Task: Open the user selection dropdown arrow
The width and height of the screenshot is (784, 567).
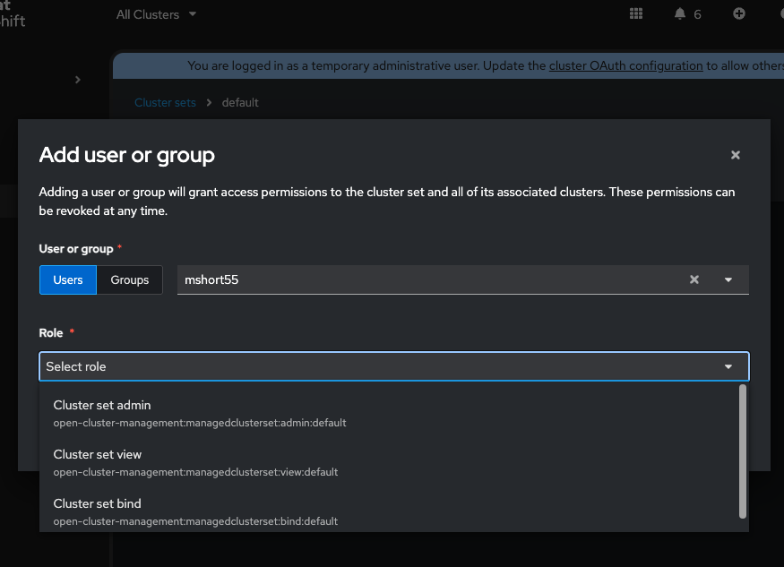Action: 728,279
